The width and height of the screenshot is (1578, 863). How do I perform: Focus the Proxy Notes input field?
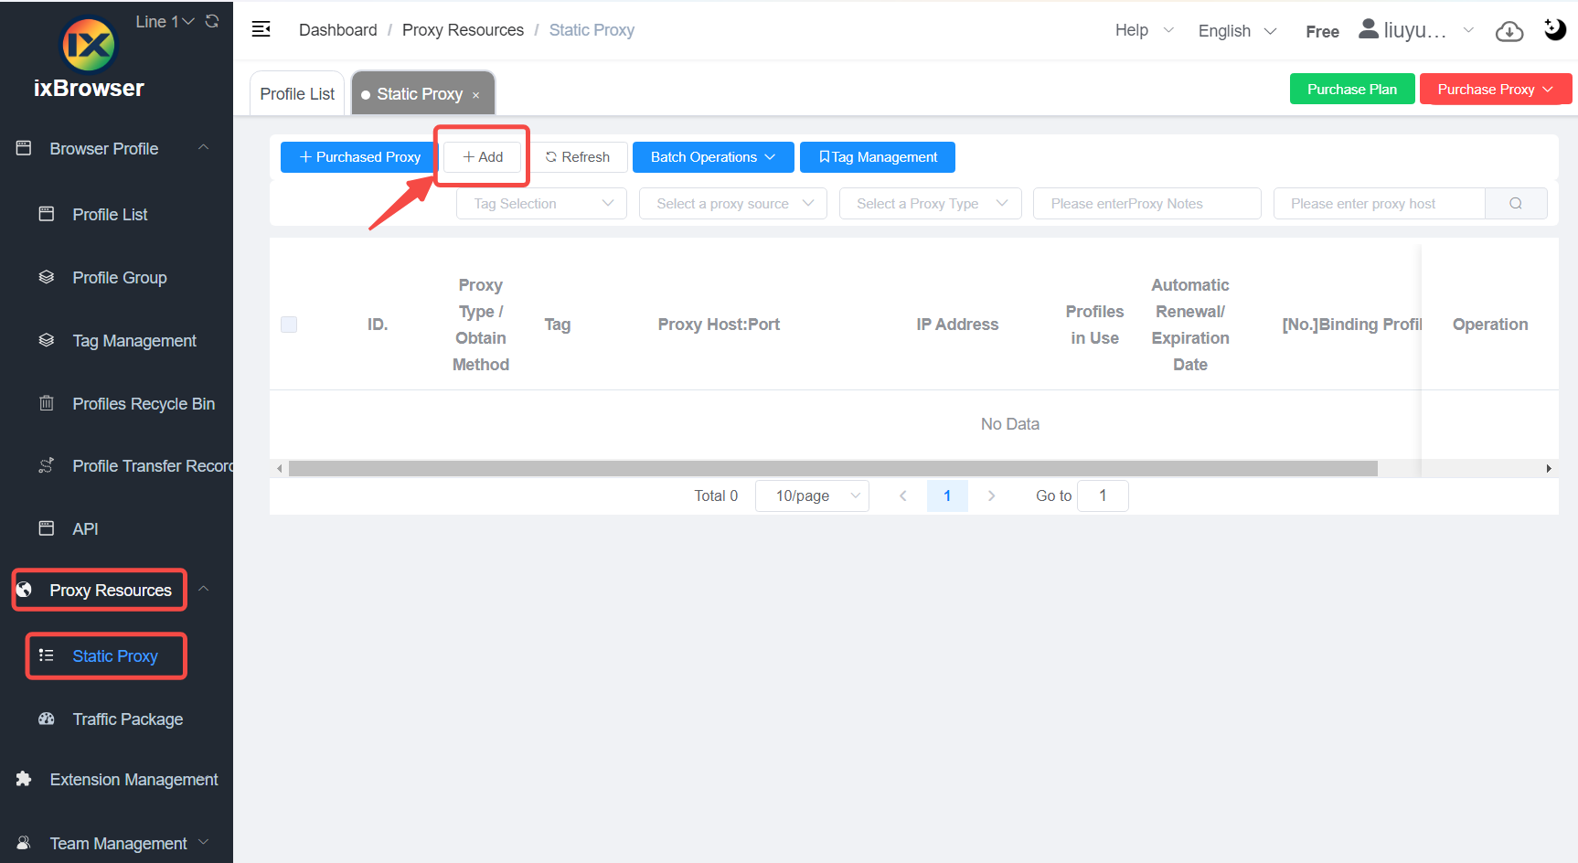point(1147,204)
